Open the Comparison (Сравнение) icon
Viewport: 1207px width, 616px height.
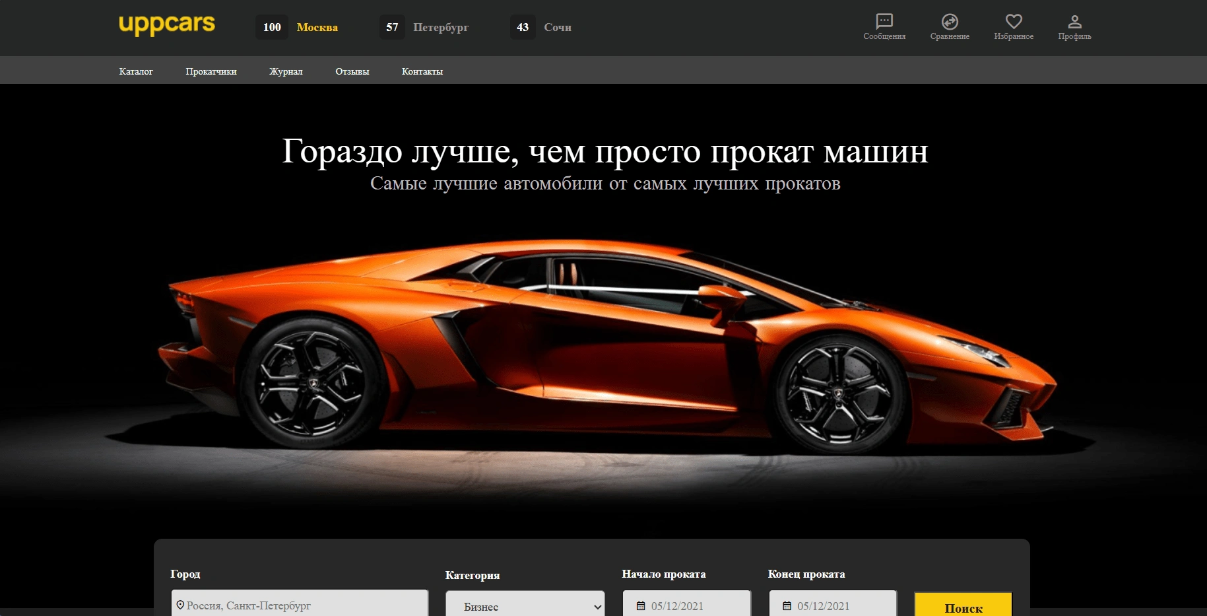click(950, 27)
